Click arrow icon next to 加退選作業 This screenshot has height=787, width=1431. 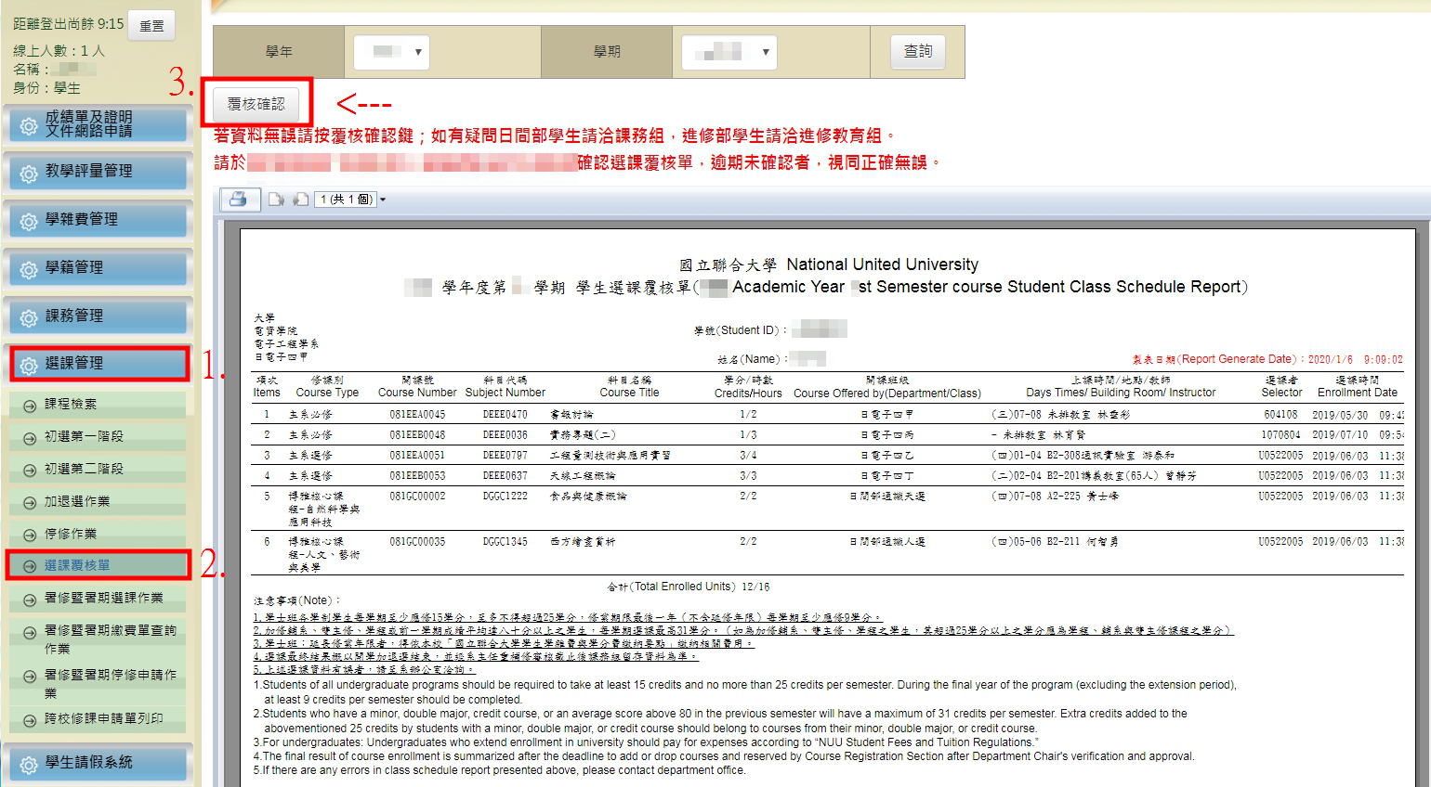29,502
